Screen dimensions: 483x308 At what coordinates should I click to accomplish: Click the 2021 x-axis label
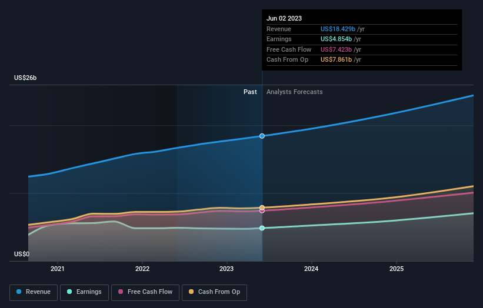coord(58,269)
